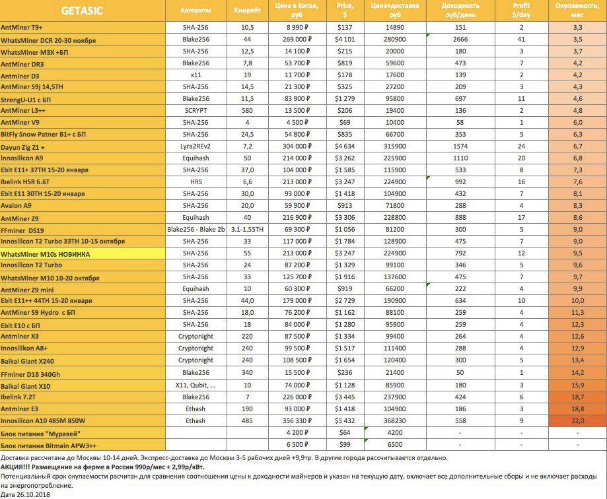Click the Innosilicon A9 name cell
607x499 pixels.
click(83, 158)
